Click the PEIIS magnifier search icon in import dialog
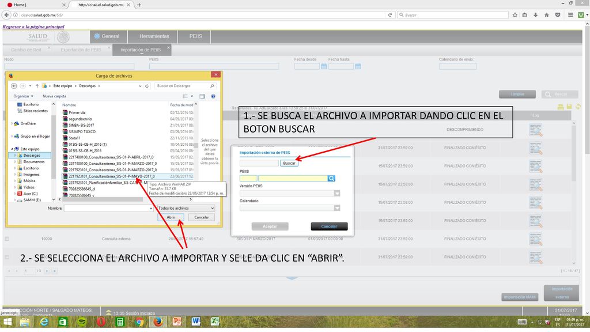 (331, 179)
